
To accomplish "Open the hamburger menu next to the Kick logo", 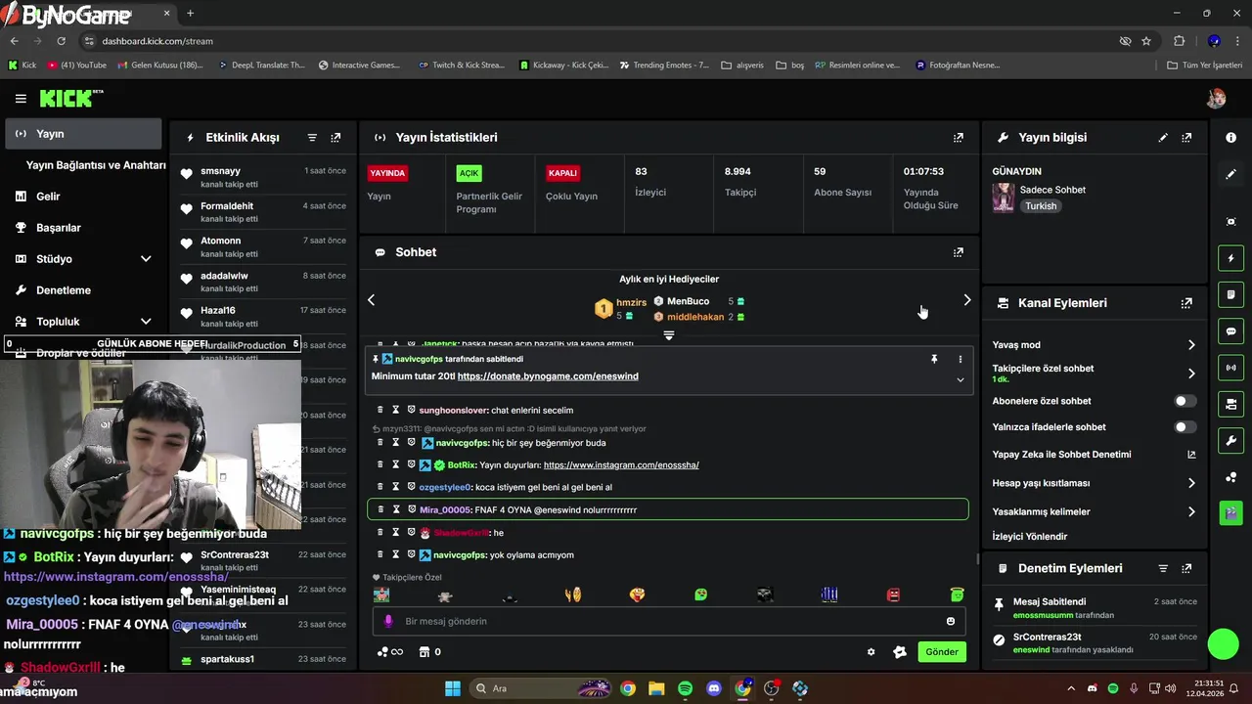I will pos(21,99).
